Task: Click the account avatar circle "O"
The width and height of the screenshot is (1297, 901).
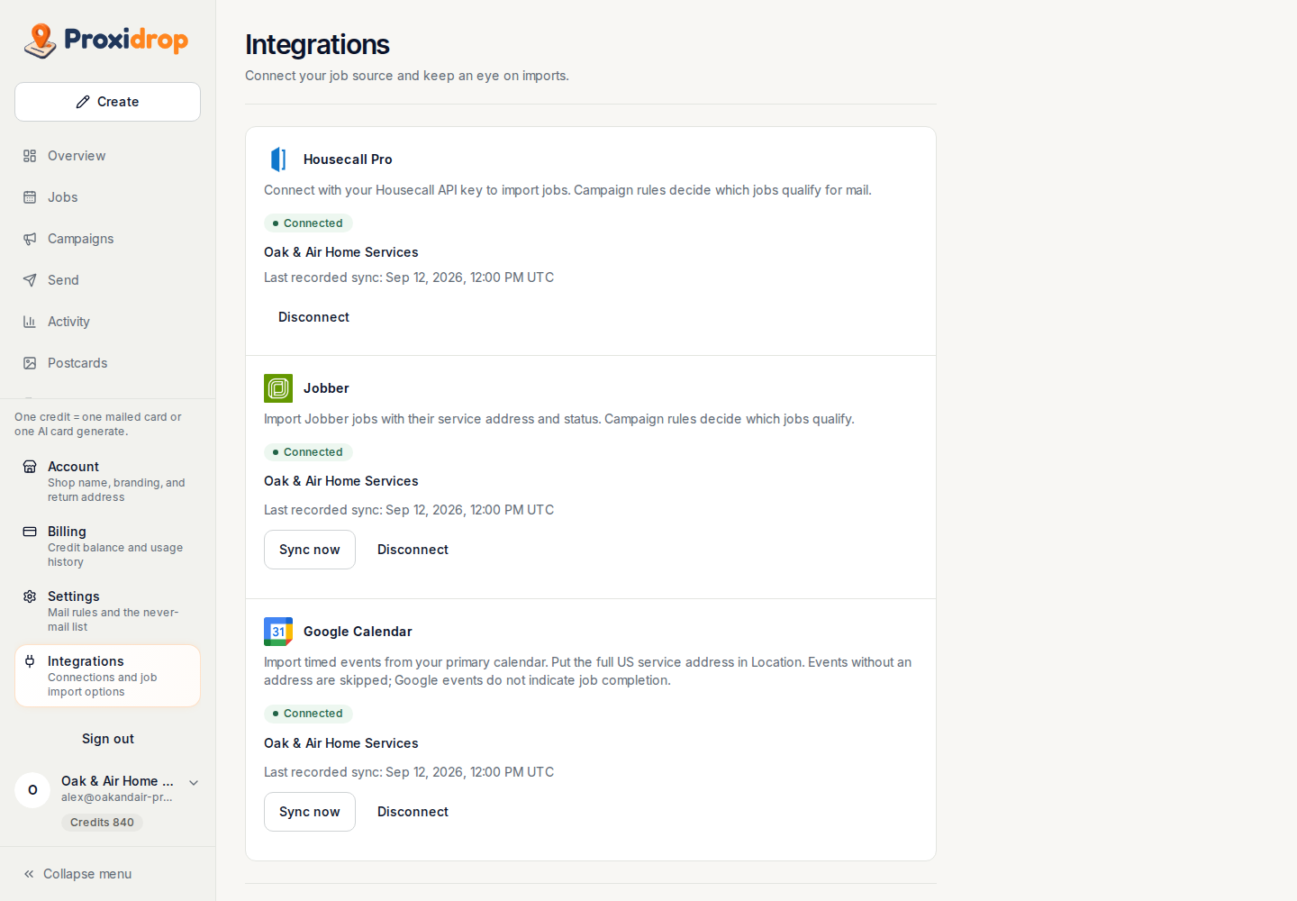Action: [32, 790]
